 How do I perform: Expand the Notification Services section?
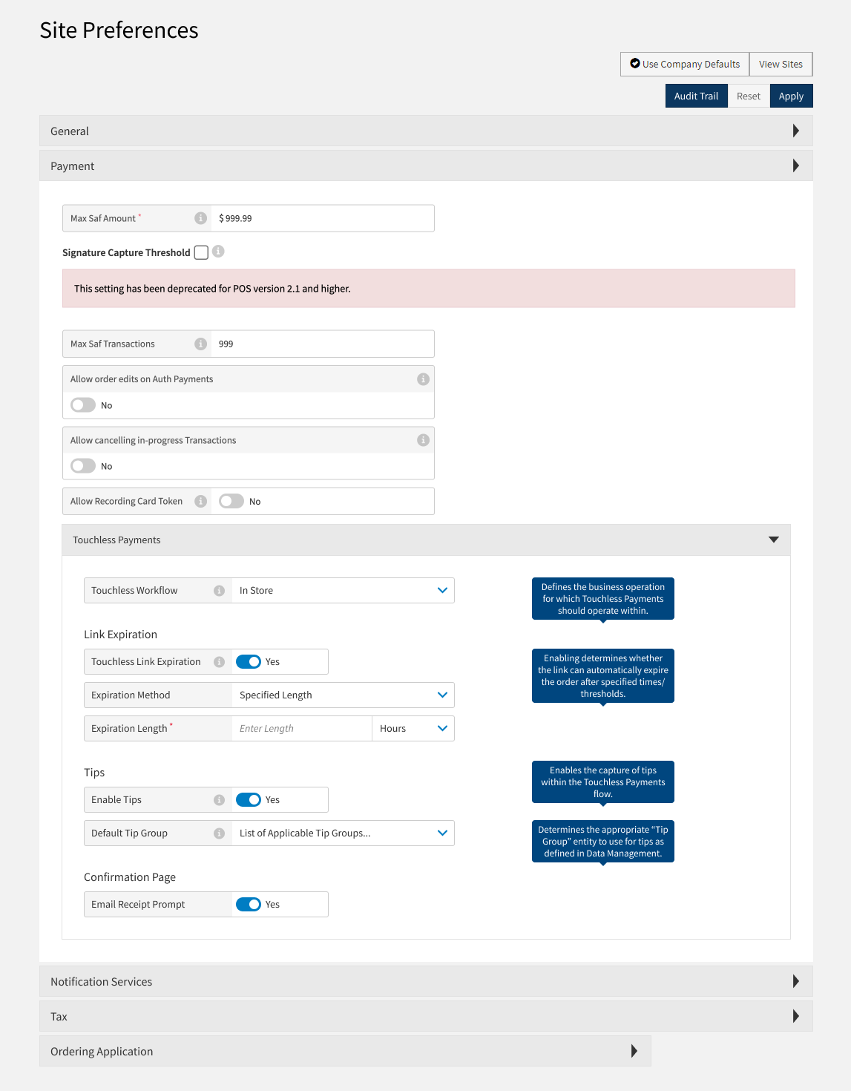coord(796,981)
